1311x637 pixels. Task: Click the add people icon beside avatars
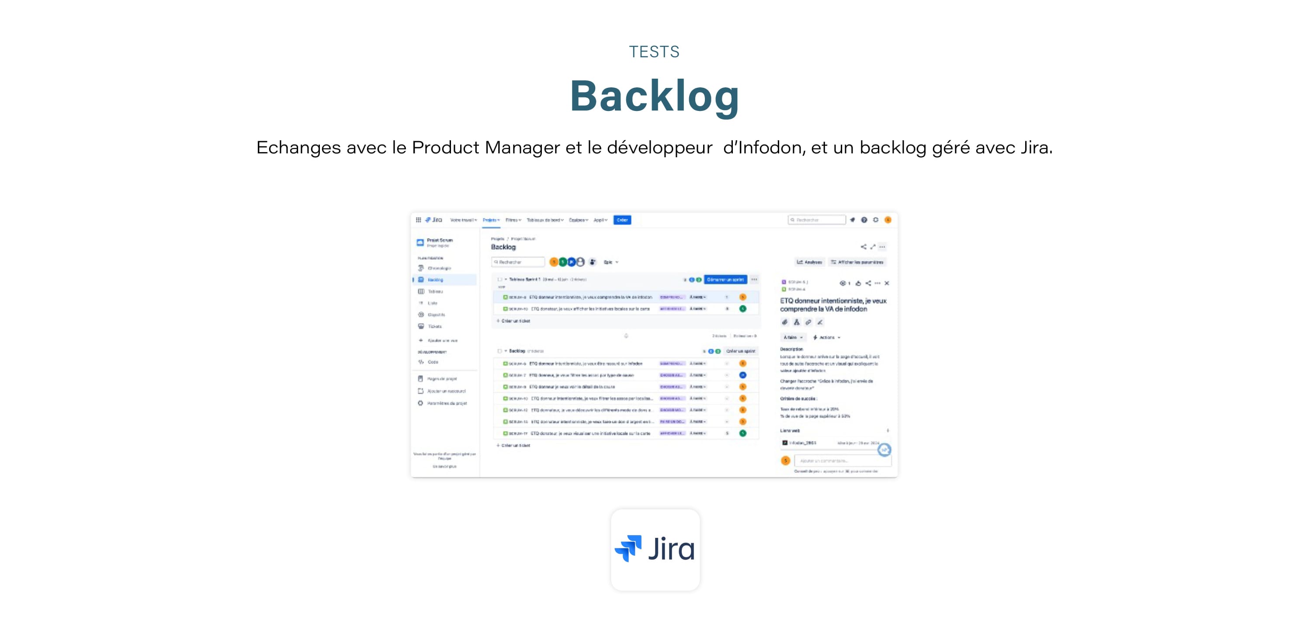(x=593, y=262)
